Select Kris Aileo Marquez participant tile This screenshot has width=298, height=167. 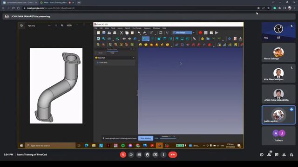point(278,73)
